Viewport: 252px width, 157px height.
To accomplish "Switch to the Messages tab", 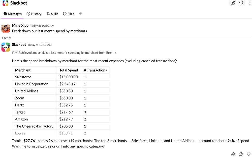I will click(x=13, y=14).
